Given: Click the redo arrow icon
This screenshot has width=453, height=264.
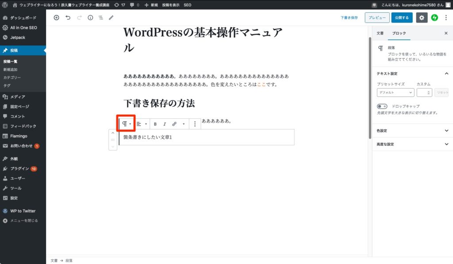Looking at the screenshot, I should pyautogui.click(x=79, y=18).
